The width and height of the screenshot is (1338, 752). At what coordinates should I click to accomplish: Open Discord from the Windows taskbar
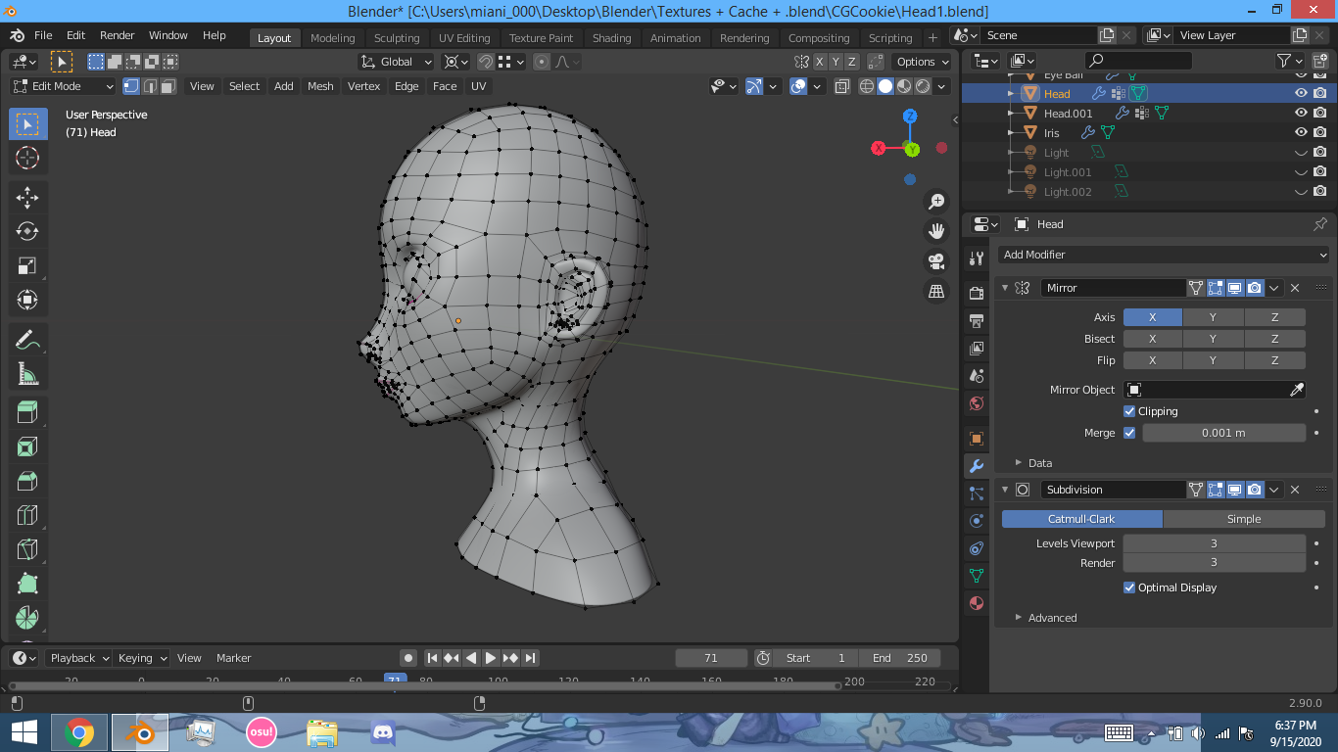(x=382, y=732)
